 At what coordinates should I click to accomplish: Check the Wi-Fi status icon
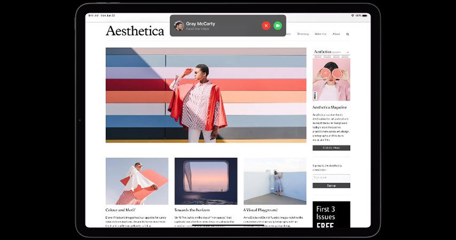pyautogui.click(x=352, y=15)
